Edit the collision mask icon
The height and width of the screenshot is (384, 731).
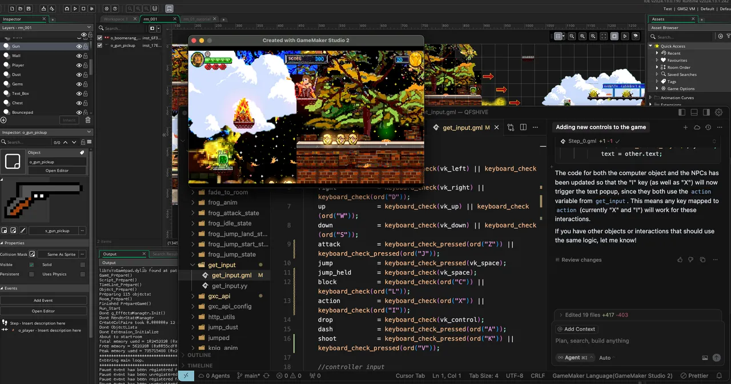pyautogui.click(x=32, y=254)
